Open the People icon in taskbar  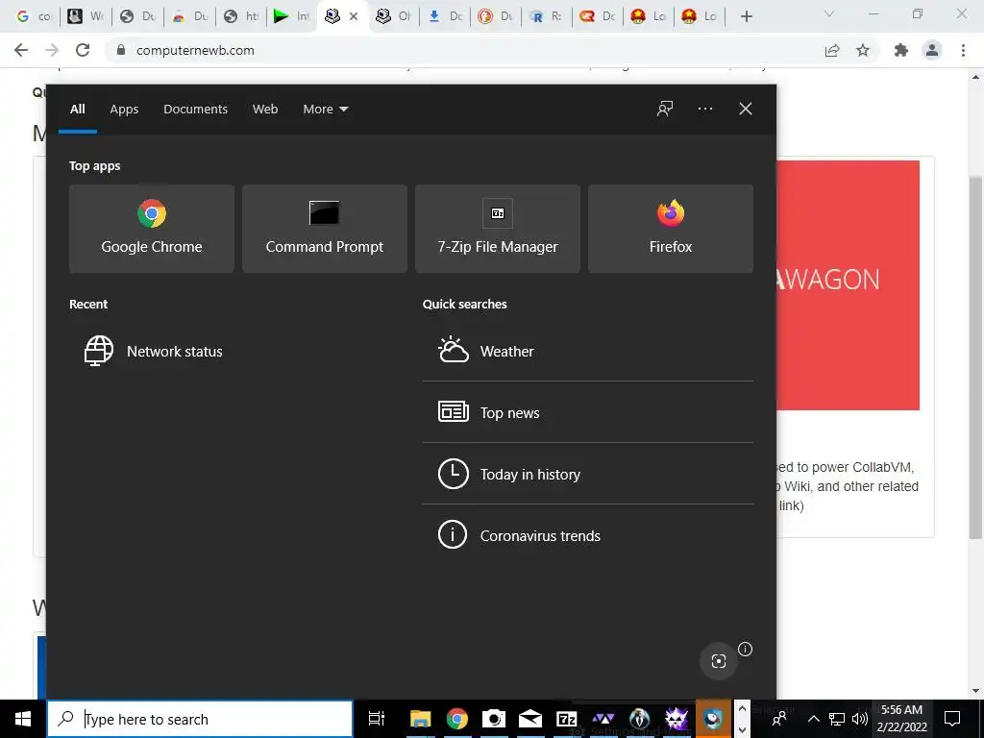tap(779, 719)
